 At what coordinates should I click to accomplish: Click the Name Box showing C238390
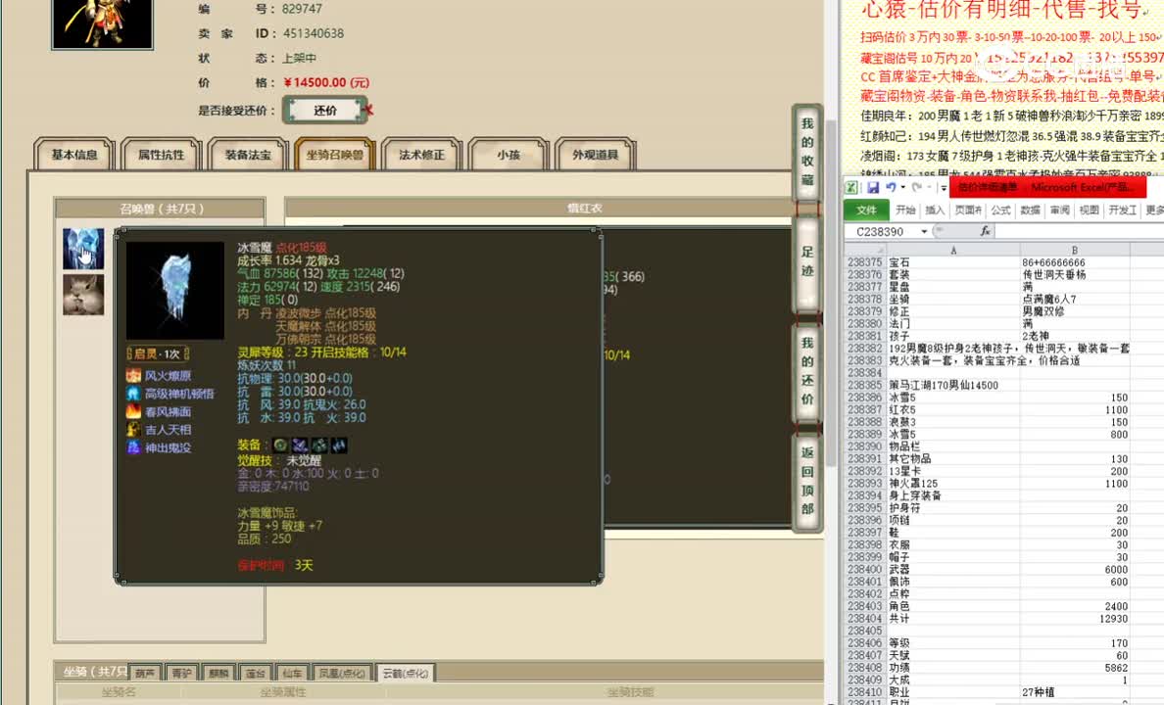click(x=881, y=231)
